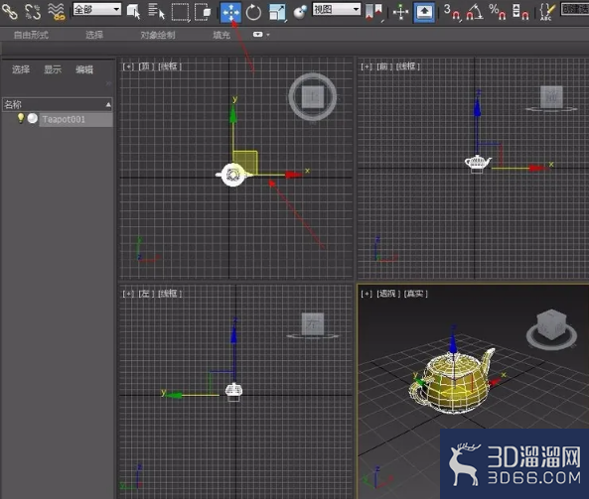This screenshot has width=589, height=499.
Task: Sort by the 名称 column header
Action: (57, 104)
